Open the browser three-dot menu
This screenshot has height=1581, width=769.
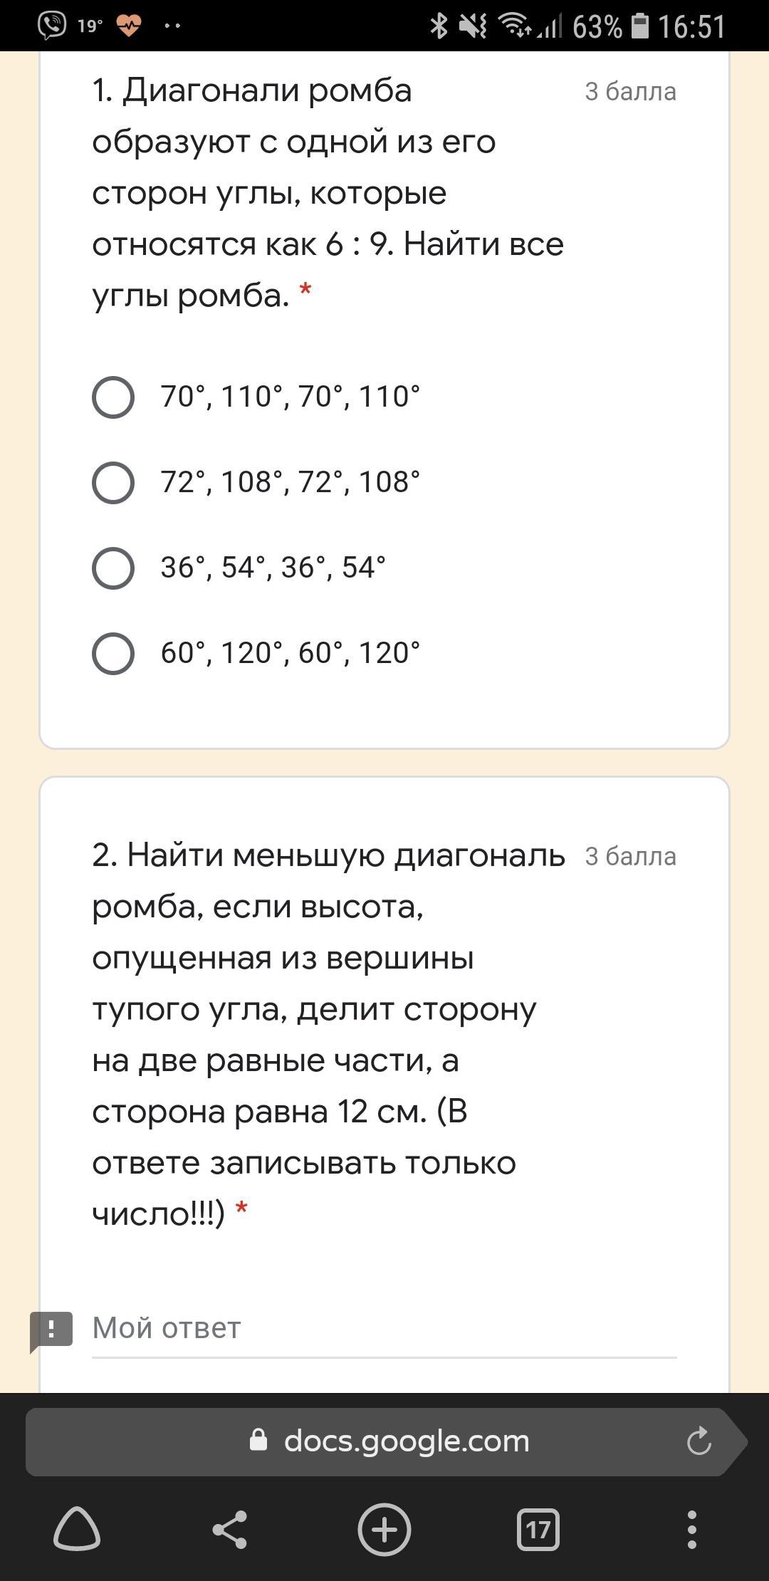[692, 1529]
